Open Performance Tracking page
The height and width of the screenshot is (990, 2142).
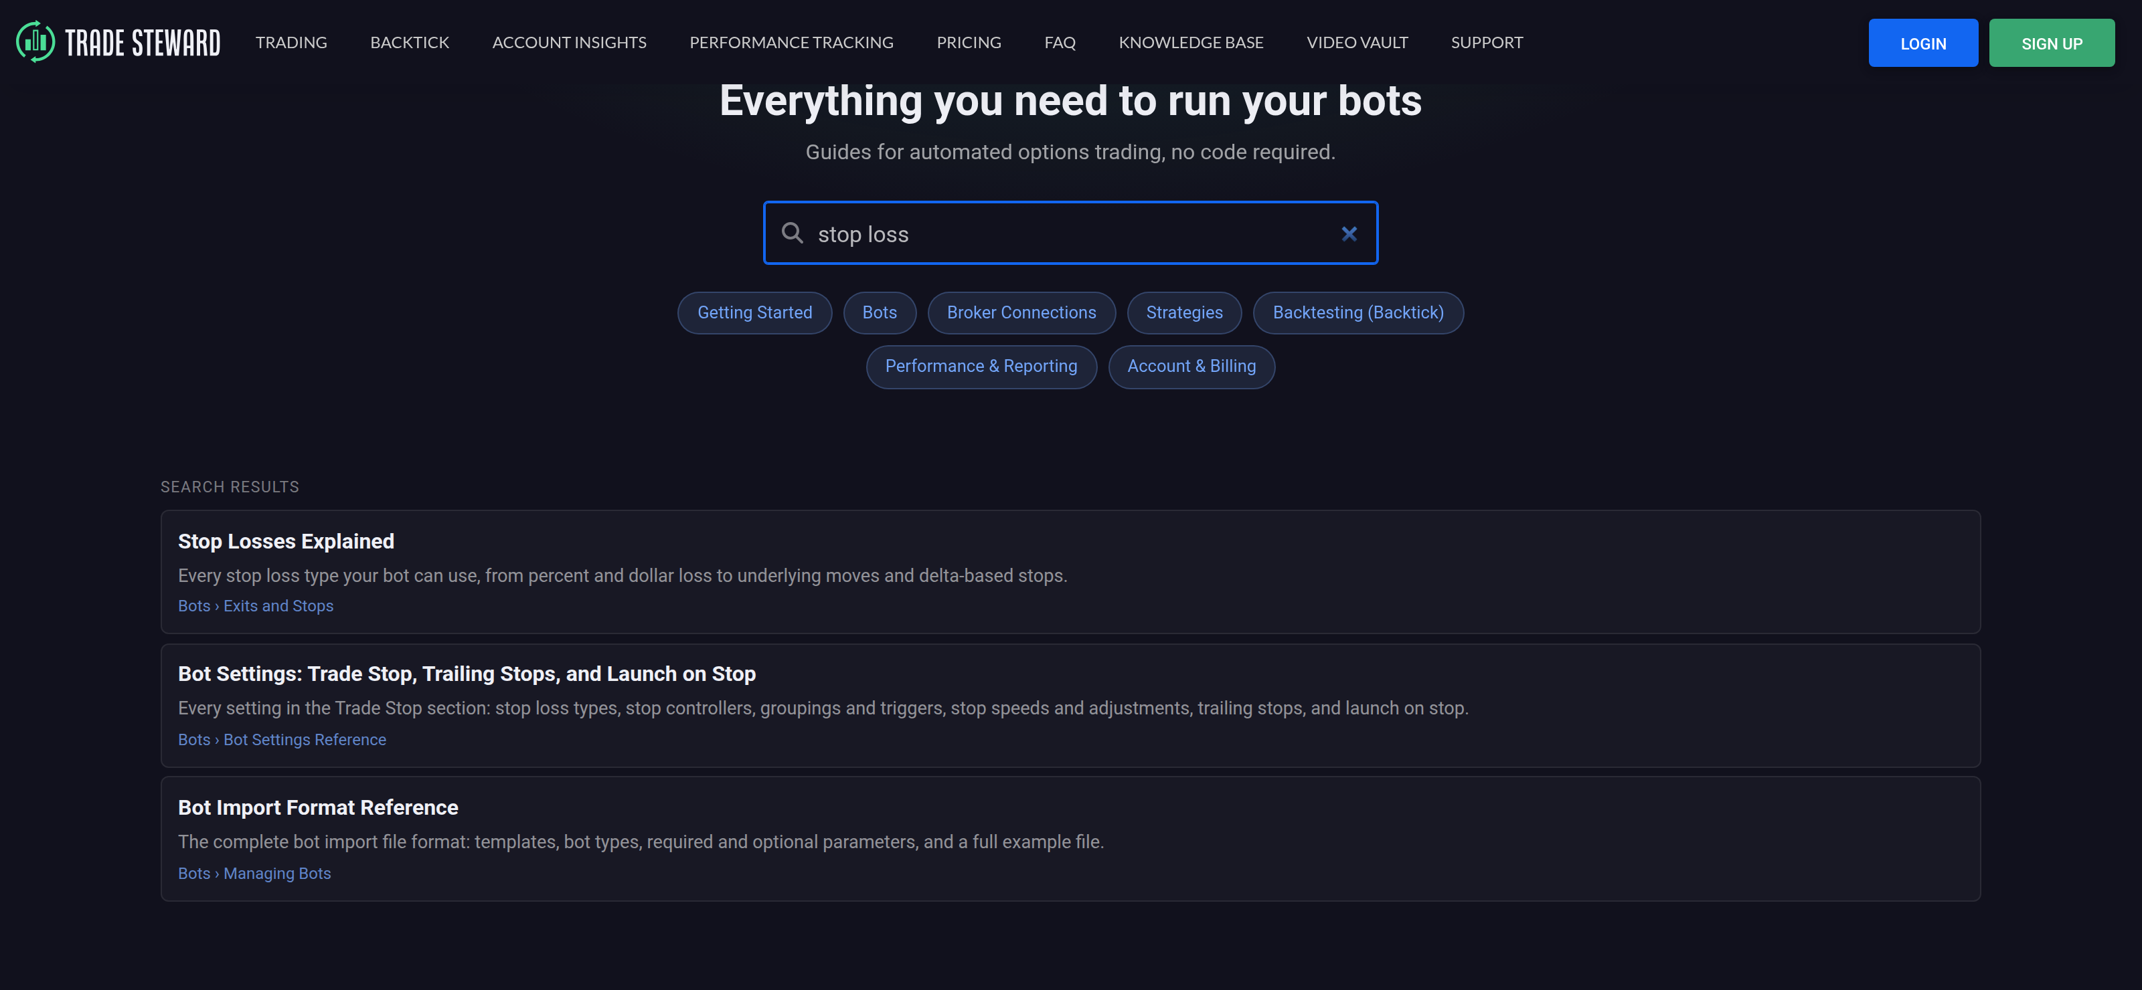tap(791, 42)
